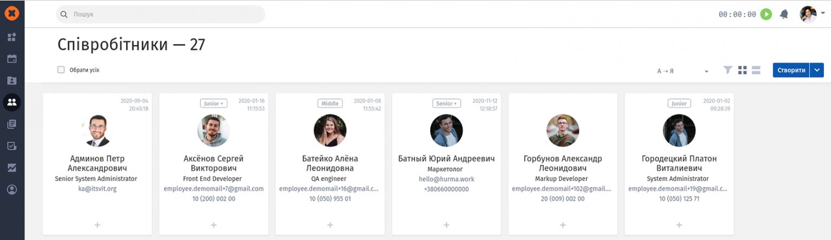Expand the arrow next to Створити button

point(817,70)
